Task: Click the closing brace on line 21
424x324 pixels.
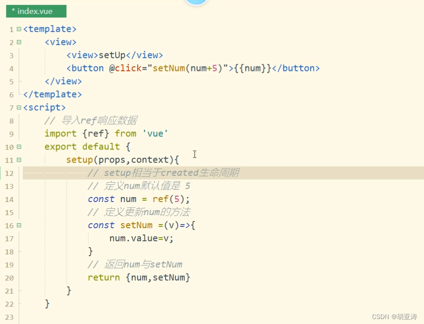Action: pyautogui.click(x=69, y=291)
